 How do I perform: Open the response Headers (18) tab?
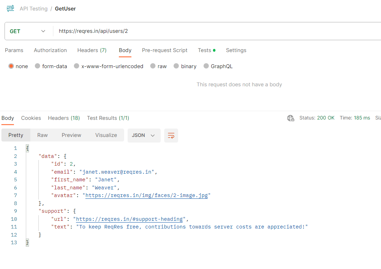64,118
